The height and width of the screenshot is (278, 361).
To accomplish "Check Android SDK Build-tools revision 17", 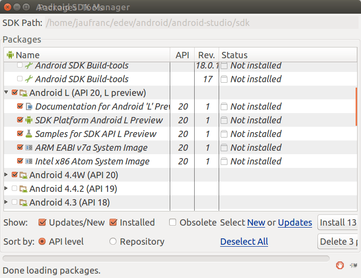I will 20,79.
